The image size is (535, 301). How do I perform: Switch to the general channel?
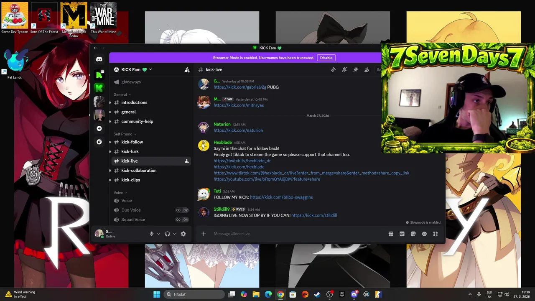click(x=150, y=112)
